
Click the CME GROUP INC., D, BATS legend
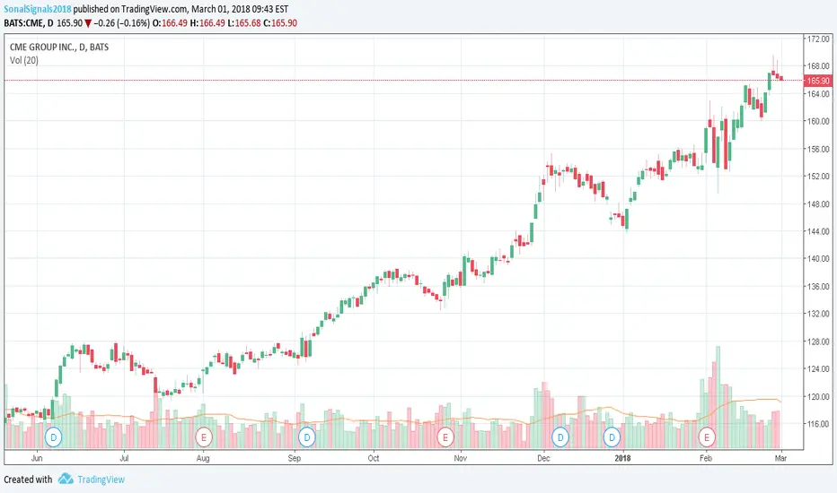pos(59,47)
